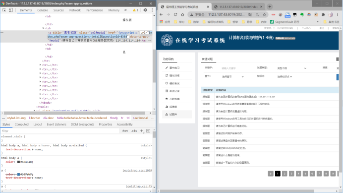The width and height of the screenshot is (343, 193).
Task: Open the color picker for #484848 swatch
Action: 19,162
